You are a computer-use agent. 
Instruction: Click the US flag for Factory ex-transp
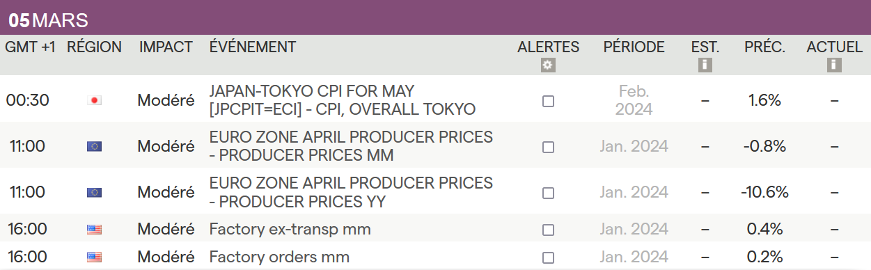tap(94, 230)
